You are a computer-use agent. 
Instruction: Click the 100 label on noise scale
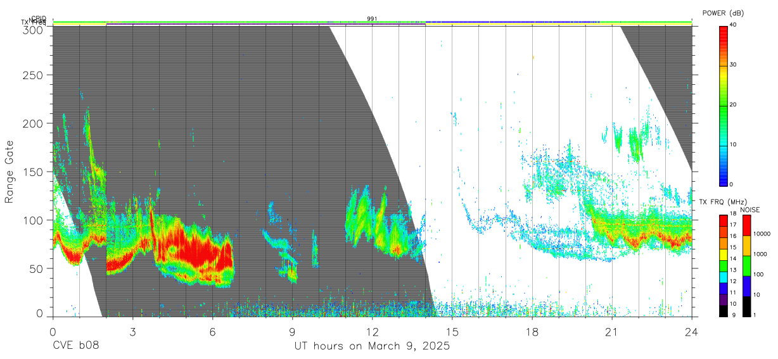tap(758, 275)
